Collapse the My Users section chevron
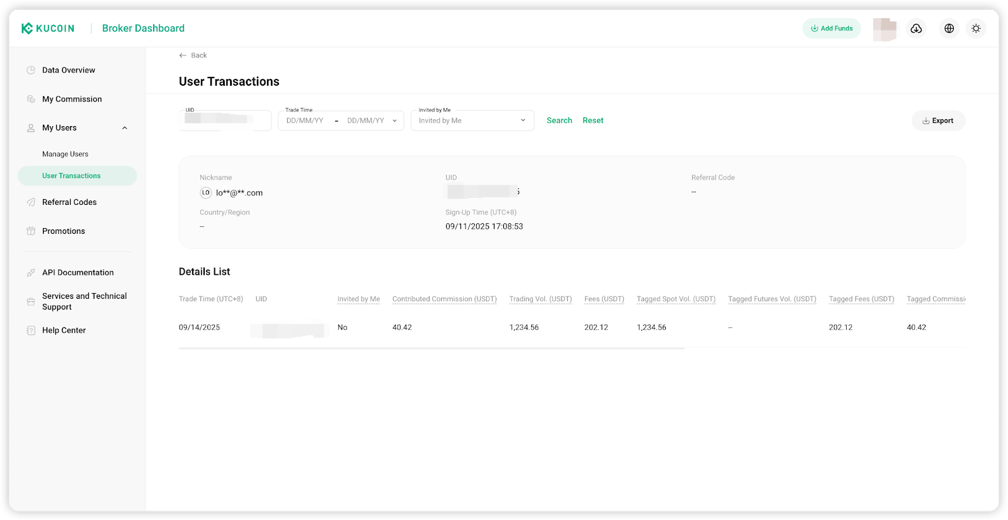This screenshot has height=520, width=1008. pyautogui.click(x=125, y=128)
